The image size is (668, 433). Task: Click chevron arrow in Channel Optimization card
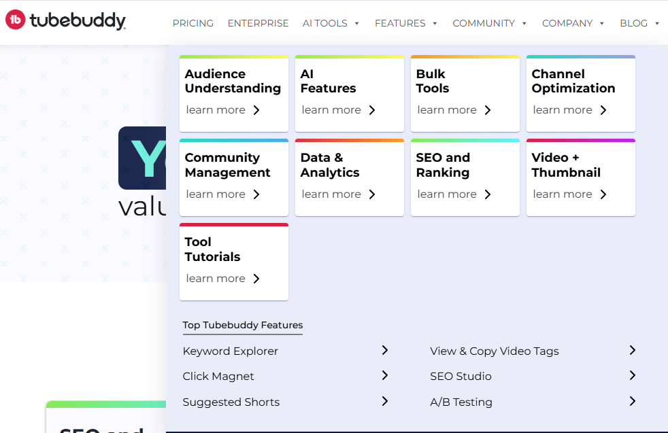point(603,110)
